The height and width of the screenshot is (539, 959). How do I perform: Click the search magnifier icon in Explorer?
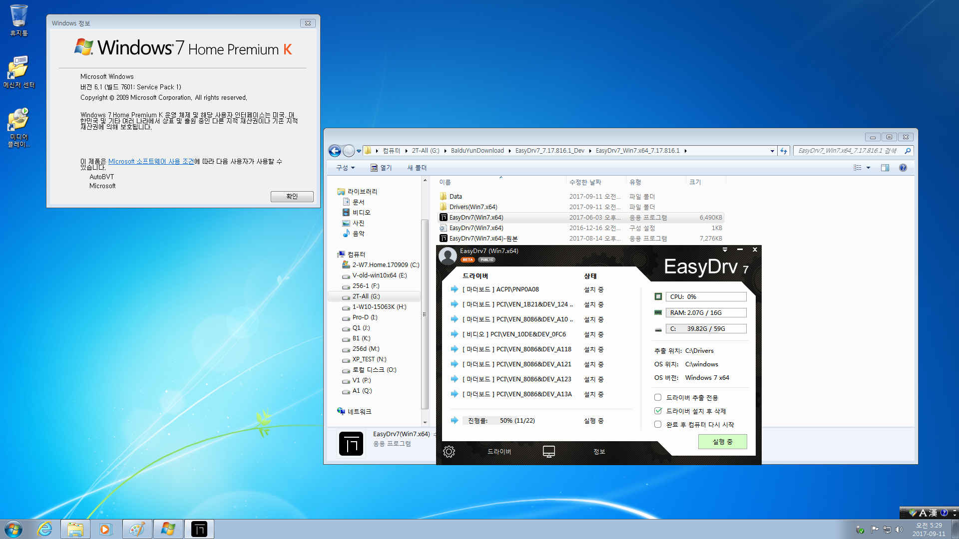(x=908, y=151)
